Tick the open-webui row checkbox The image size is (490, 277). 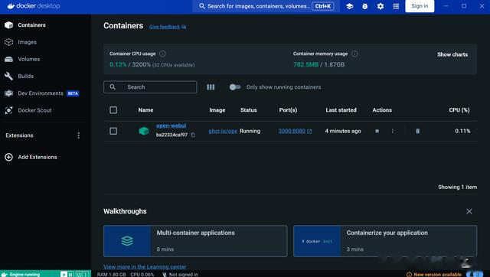pyautogui.click(x=113, y=131)
